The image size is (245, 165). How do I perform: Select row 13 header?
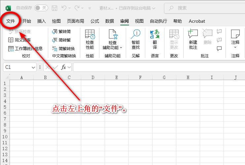(x=5, y=154)
